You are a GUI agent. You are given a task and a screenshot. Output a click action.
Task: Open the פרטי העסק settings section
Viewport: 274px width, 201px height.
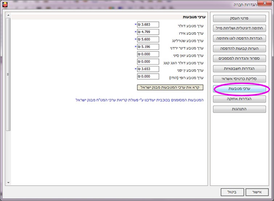point(239,18)
